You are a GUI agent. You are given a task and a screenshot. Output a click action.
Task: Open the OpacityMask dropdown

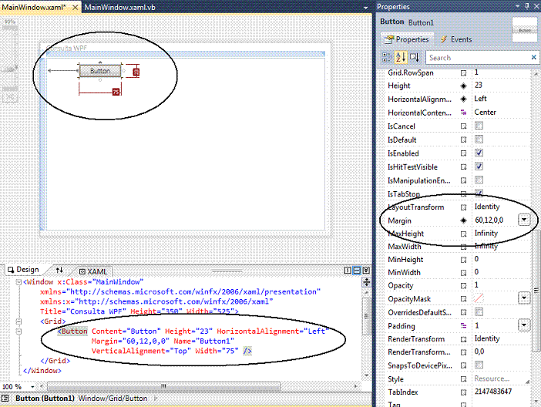(x=524, y=298)
